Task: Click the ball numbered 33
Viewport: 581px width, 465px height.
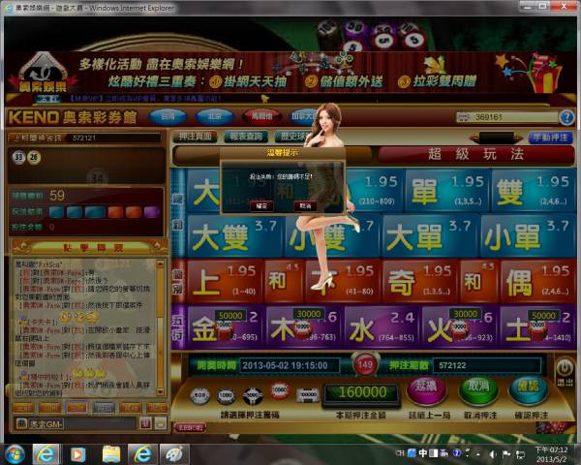Action: pyautogui.click(x=18, y=158)
